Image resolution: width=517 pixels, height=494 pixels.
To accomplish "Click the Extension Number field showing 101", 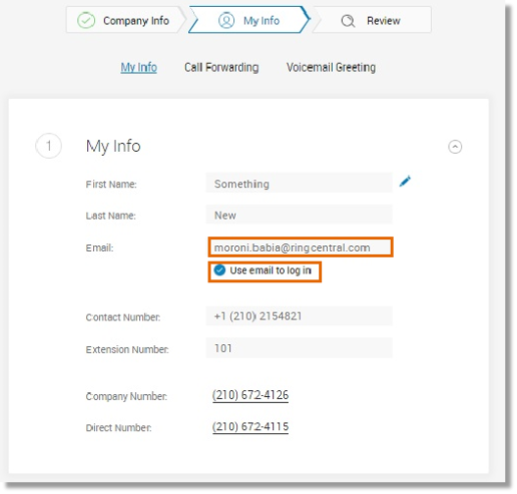I will click(299, 348).
